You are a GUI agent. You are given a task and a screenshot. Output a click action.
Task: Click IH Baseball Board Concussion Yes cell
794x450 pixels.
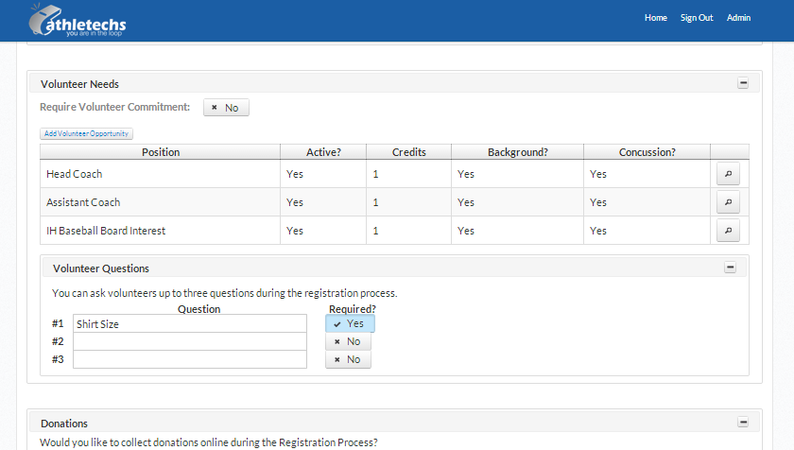[647, 231]
